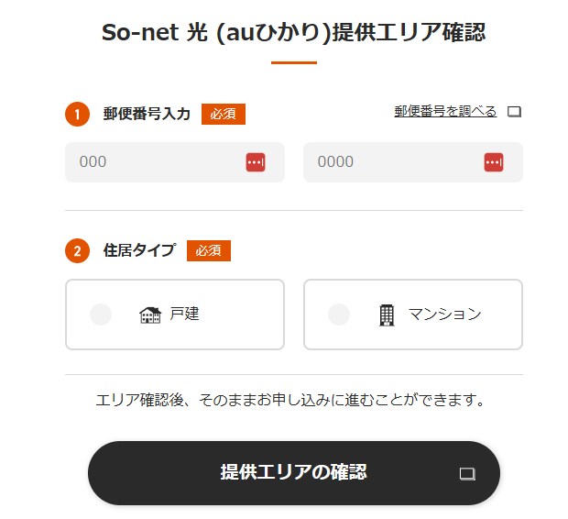Viewport: 568px width, 519px height.
Task: Click the password manager icon in the 000 field
Action: 256,162
